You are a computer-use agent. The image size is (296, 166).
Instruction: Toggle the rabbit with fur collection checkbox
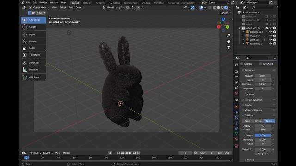[x=267, y=28]
